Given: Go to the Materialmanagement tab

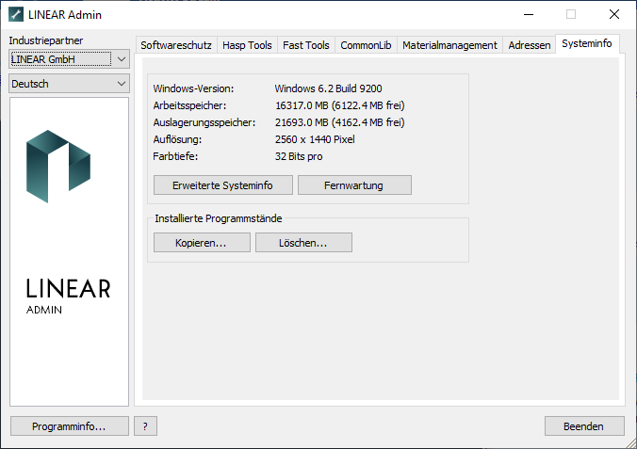Looking at the screenshot, I should [449, 45].
